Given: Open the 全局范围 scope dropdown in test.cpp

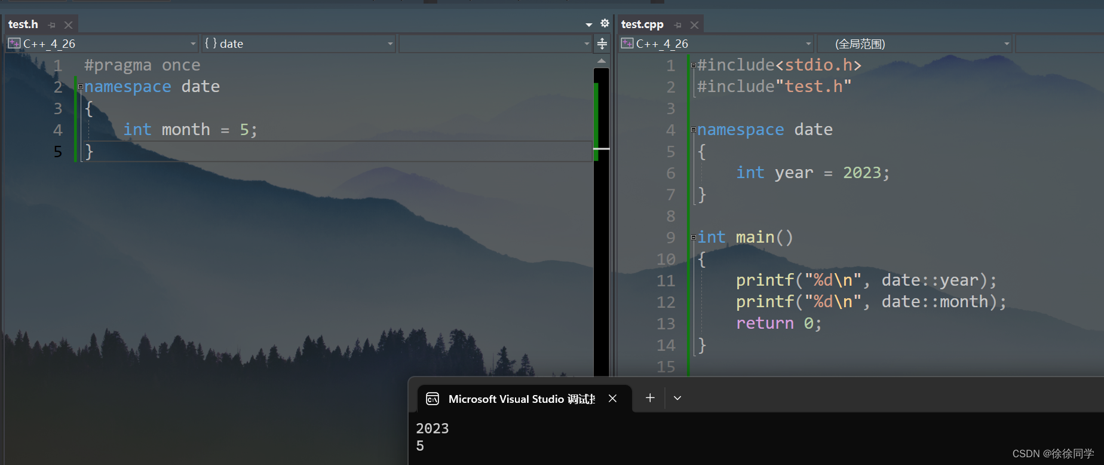Looking at the screenshot, I should tap(915, 44).
